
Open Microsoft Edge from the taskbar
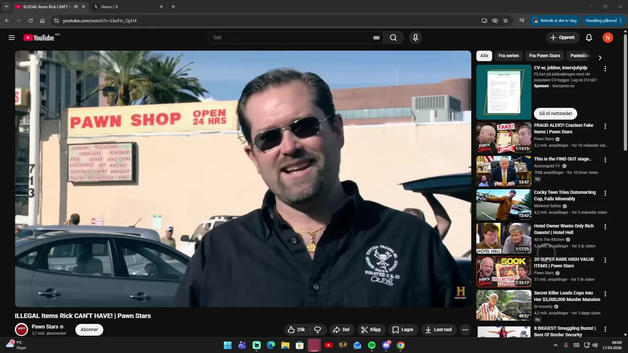[x=271, y=345]
